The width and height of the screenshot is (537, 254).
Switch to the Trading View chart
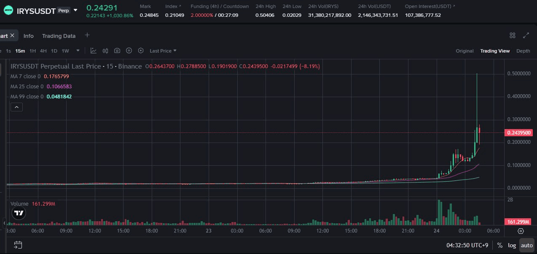tap(495, 51)
